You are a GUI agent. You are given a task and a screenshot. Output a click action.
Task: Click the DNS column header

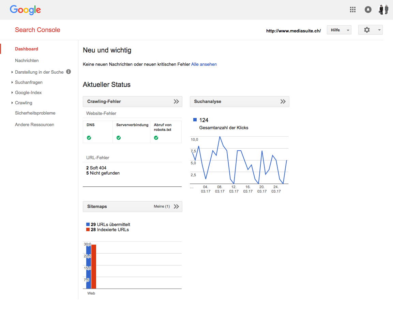coord(90,125)
